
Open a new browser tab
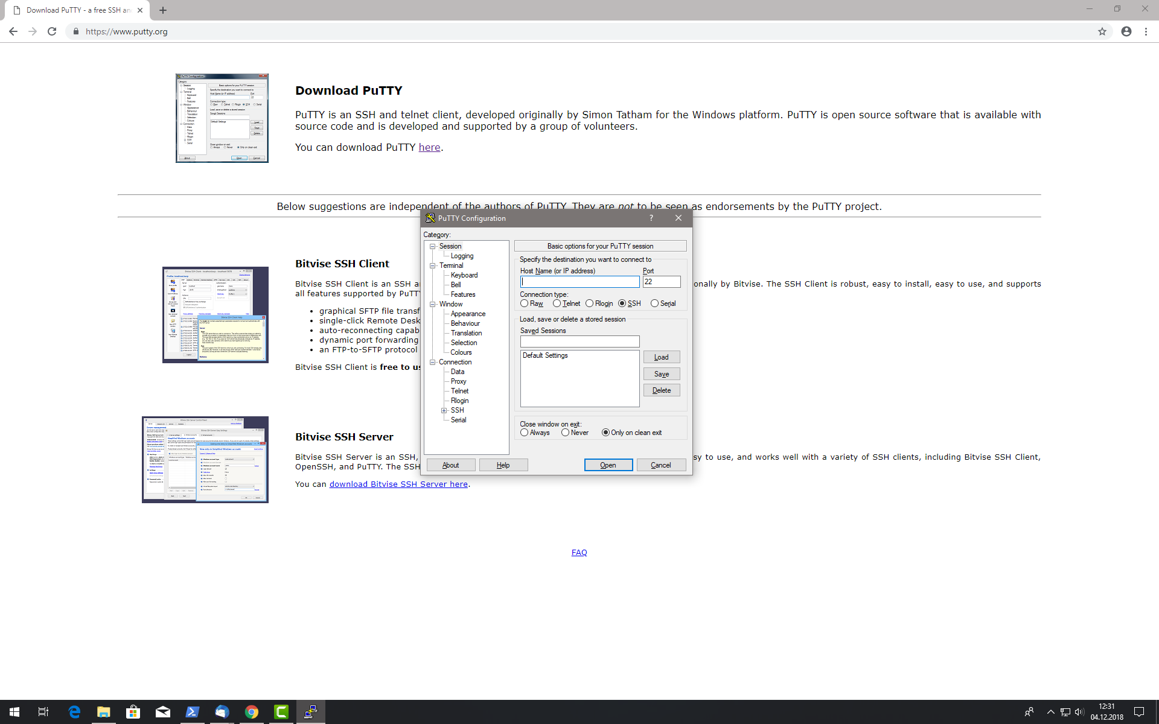(x=163, y=10)
